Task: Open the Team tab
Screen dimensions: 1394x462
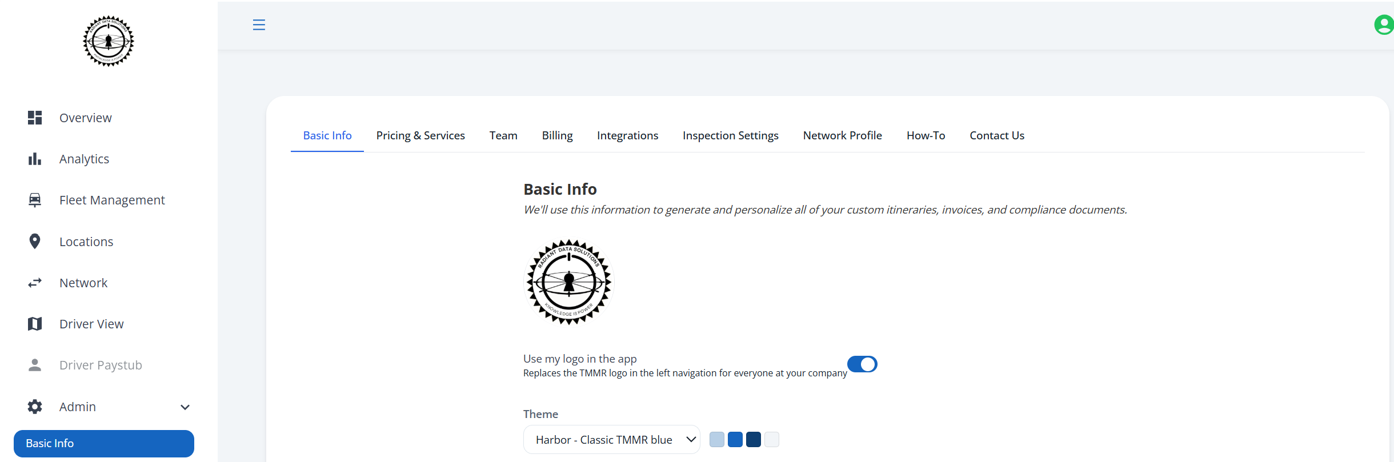Action: pos(503,136)
